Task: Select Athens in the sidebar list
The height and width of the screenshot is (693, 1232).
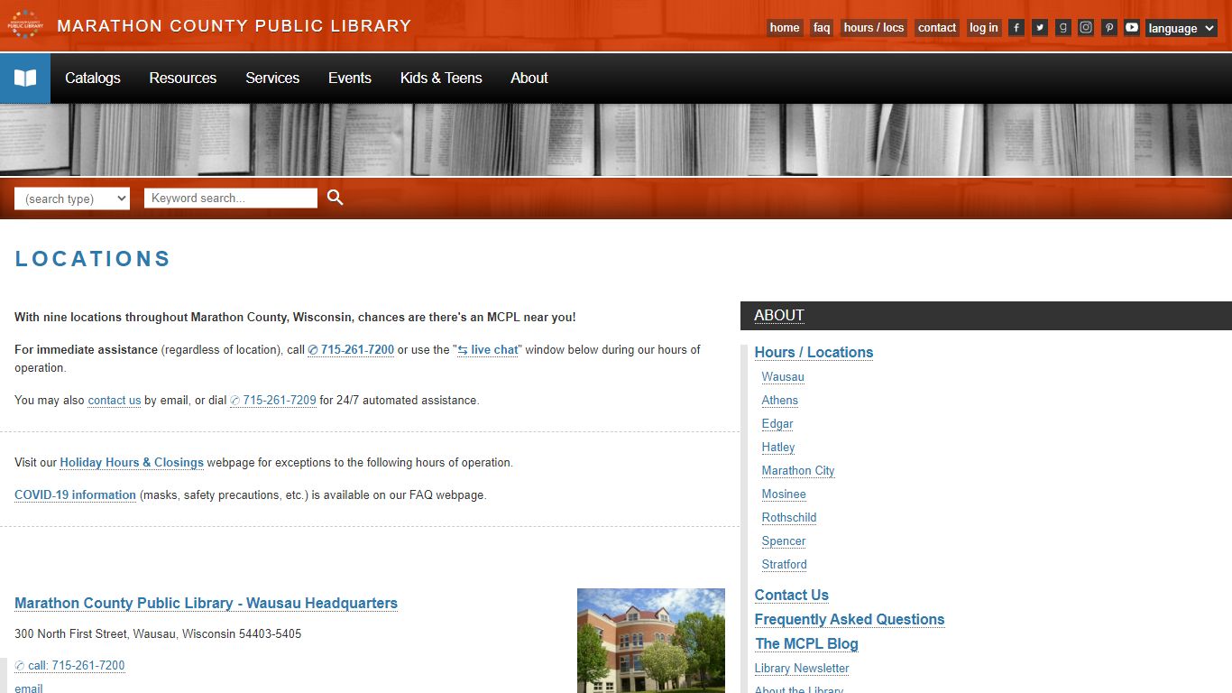Action: pos(780,401)
